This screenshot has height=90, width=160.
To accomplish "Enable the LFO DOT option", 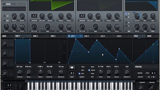I will point(89,77).
